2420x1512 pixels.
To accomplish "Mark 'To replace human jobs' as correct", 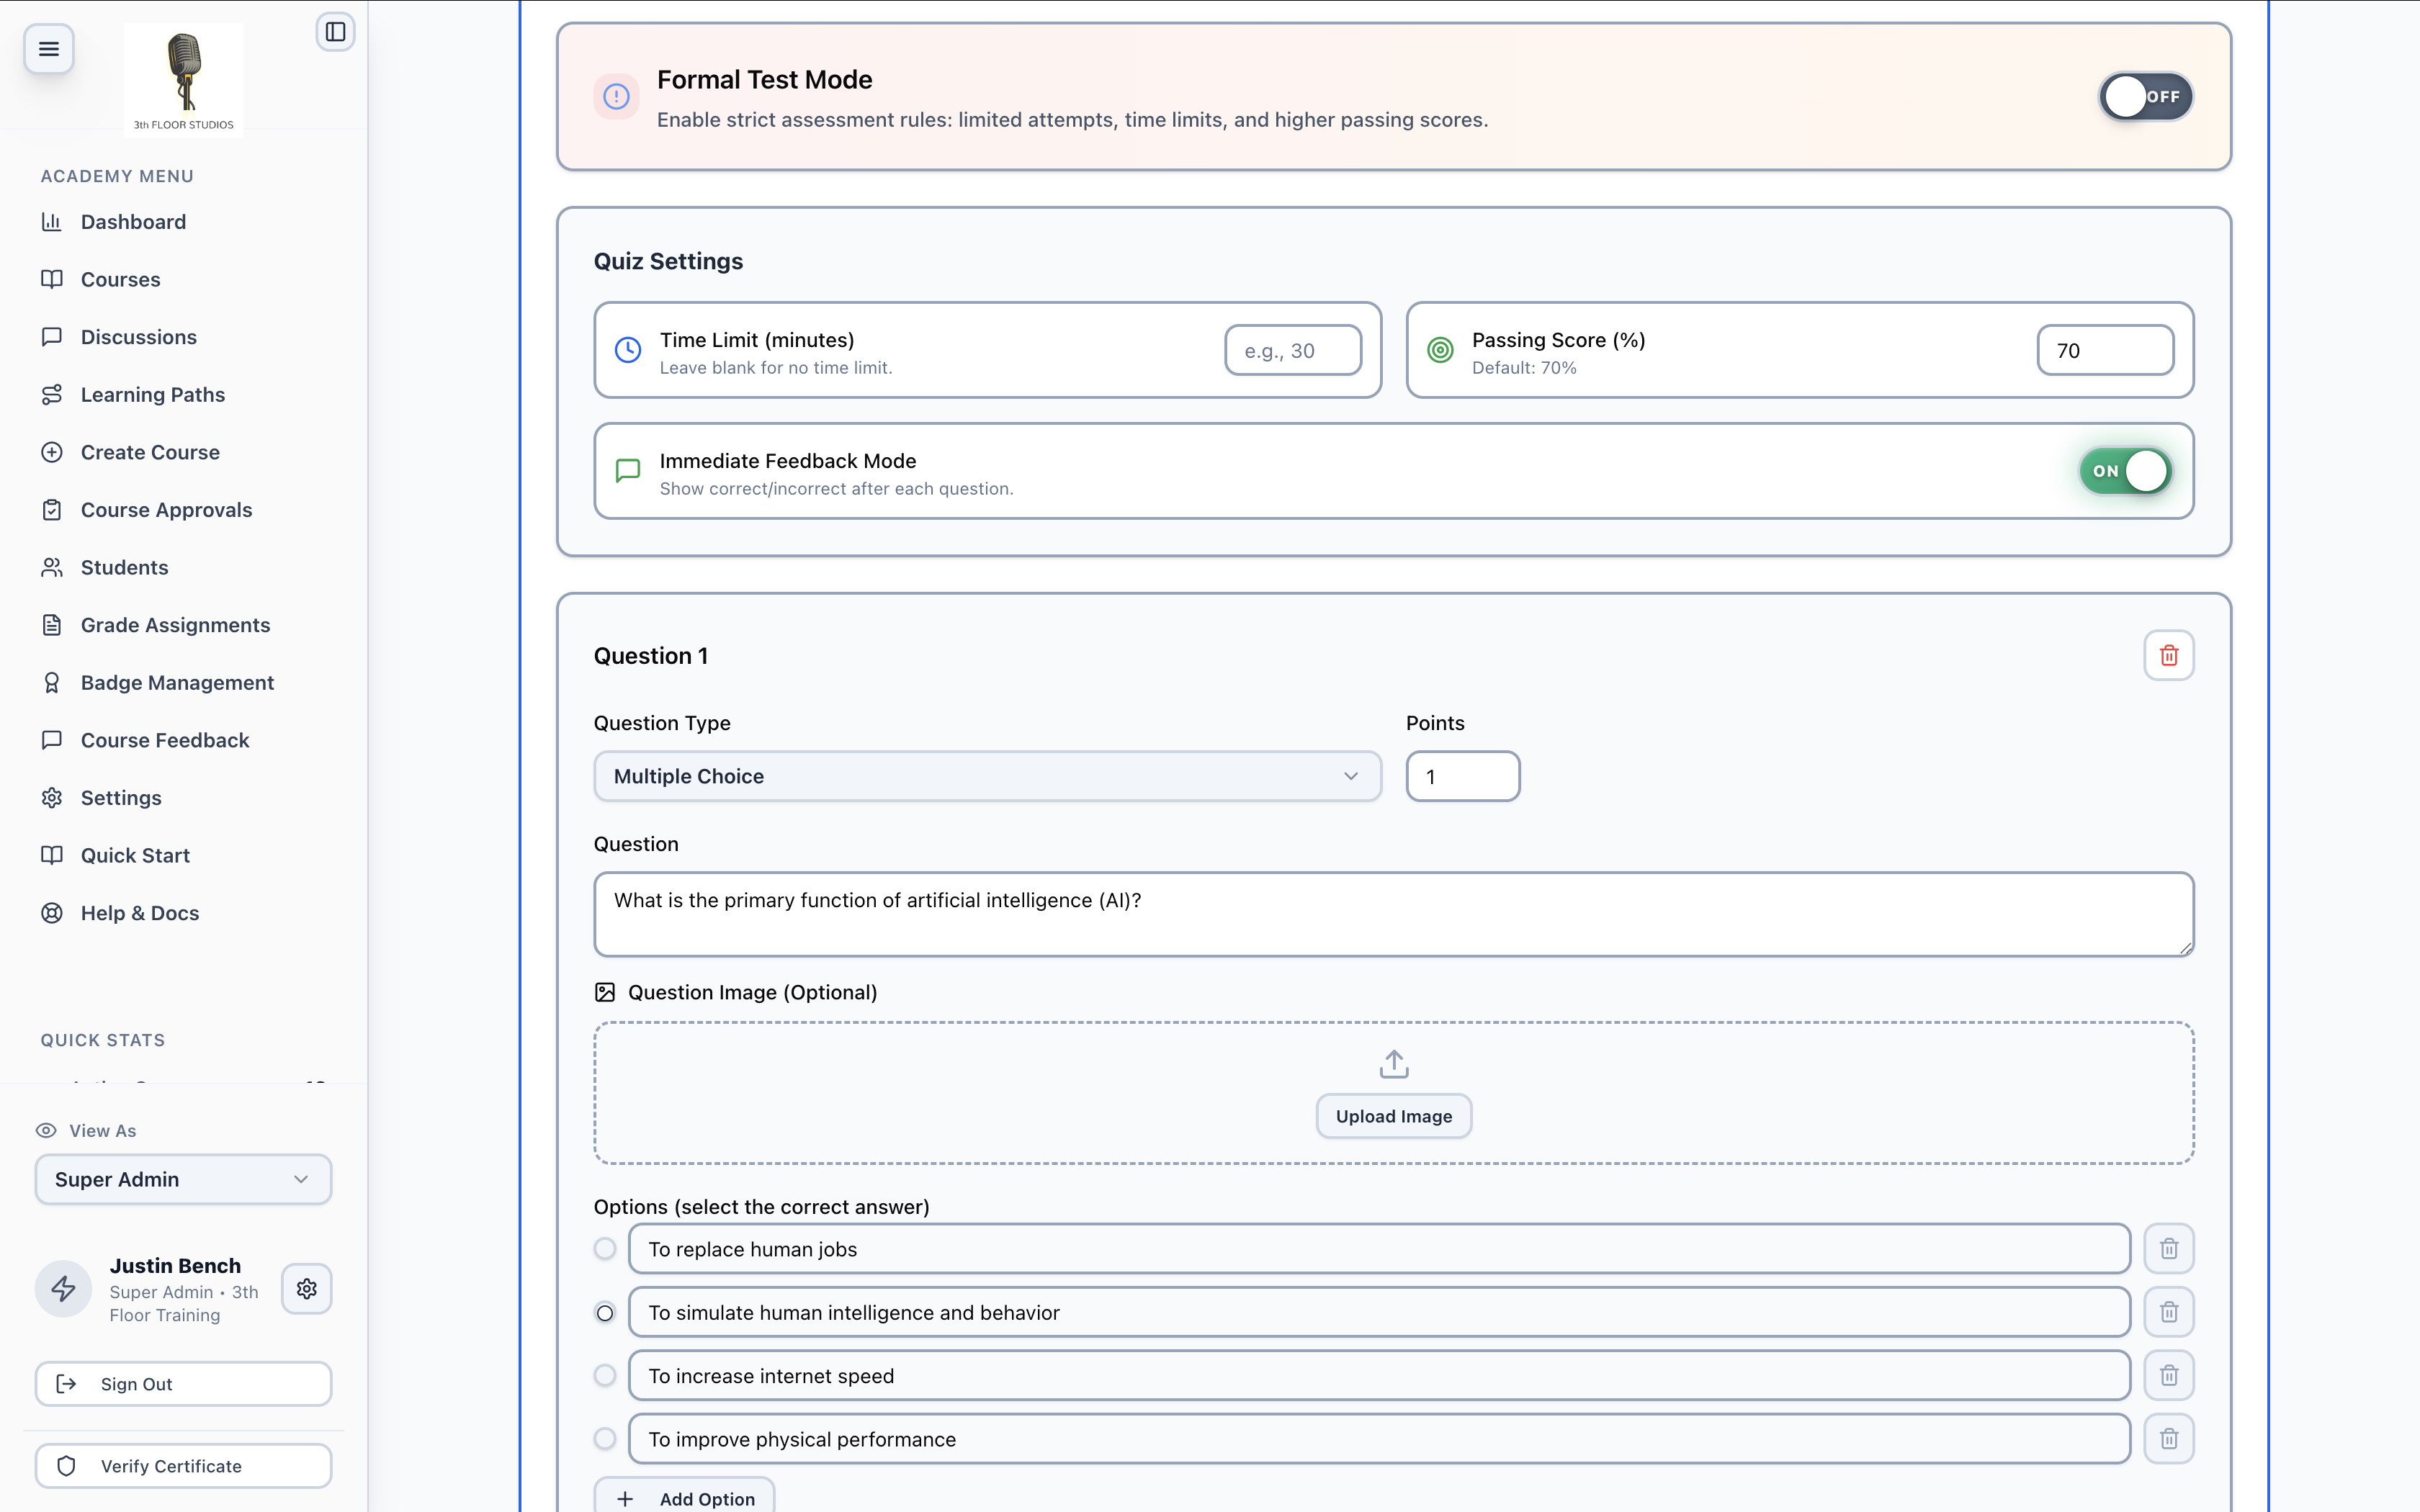I will [x=605, y=1249].
